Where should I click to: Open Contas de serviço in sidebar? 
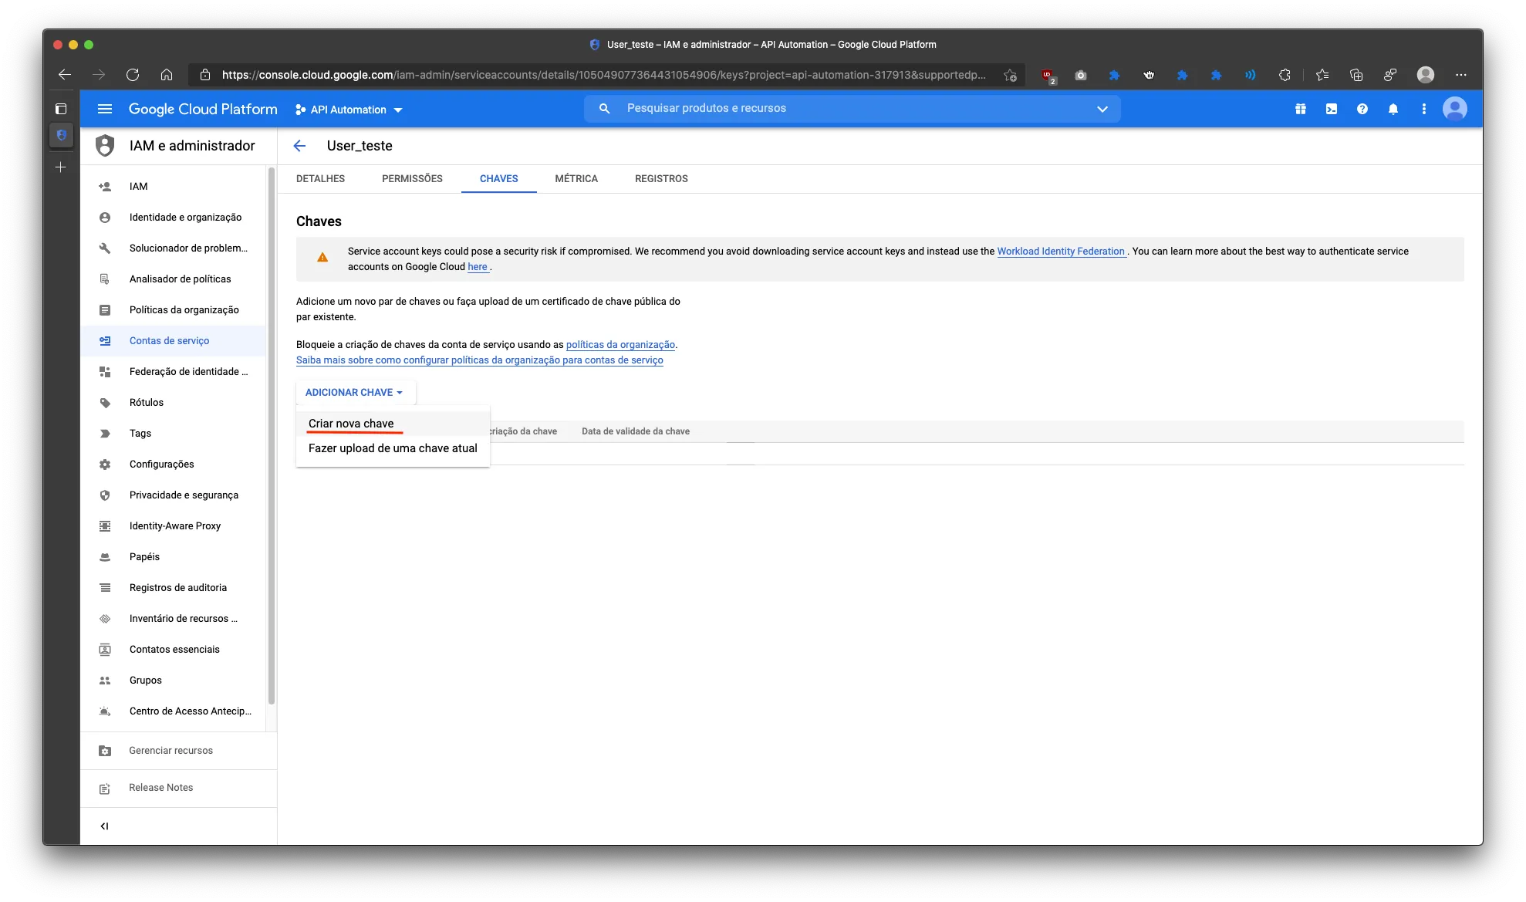coord(174,341)
